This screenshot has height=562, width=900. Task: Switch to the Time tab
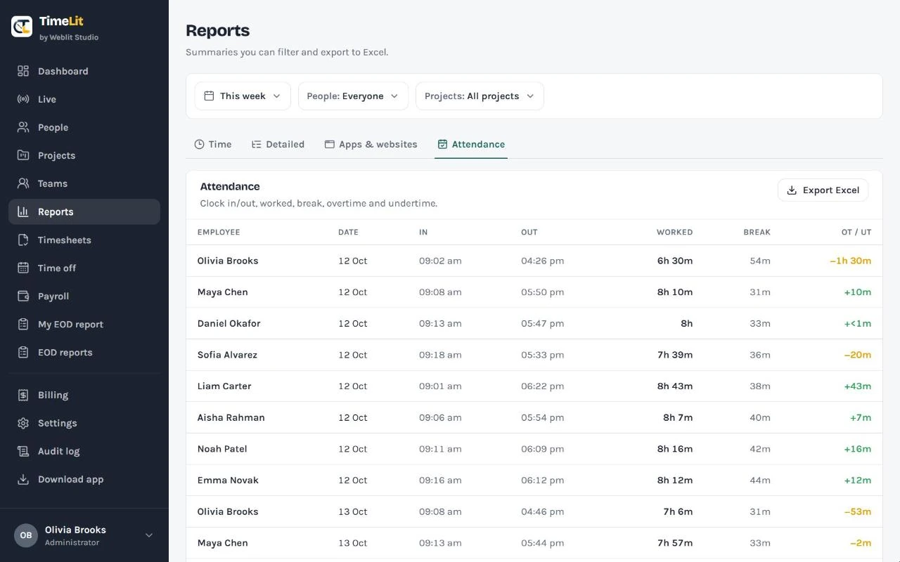coord(213,144)
